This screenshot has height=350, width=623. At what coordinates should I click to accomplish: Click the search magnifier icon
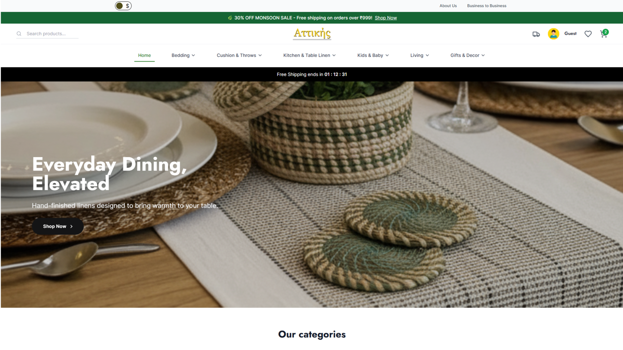(x=19, y=34)
